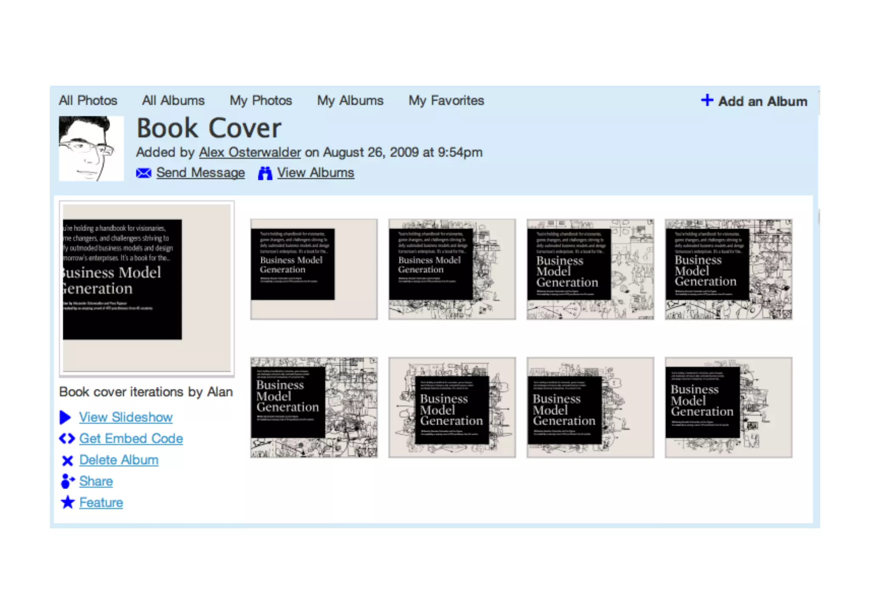Open the My Photos tab
This screenshot has width=870, height=614.
261,101
